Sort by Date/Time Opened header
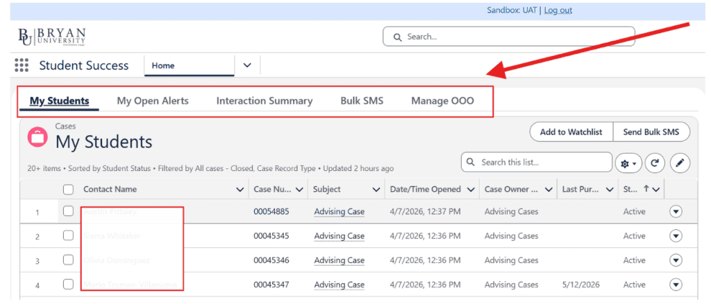 click(426, 190)
